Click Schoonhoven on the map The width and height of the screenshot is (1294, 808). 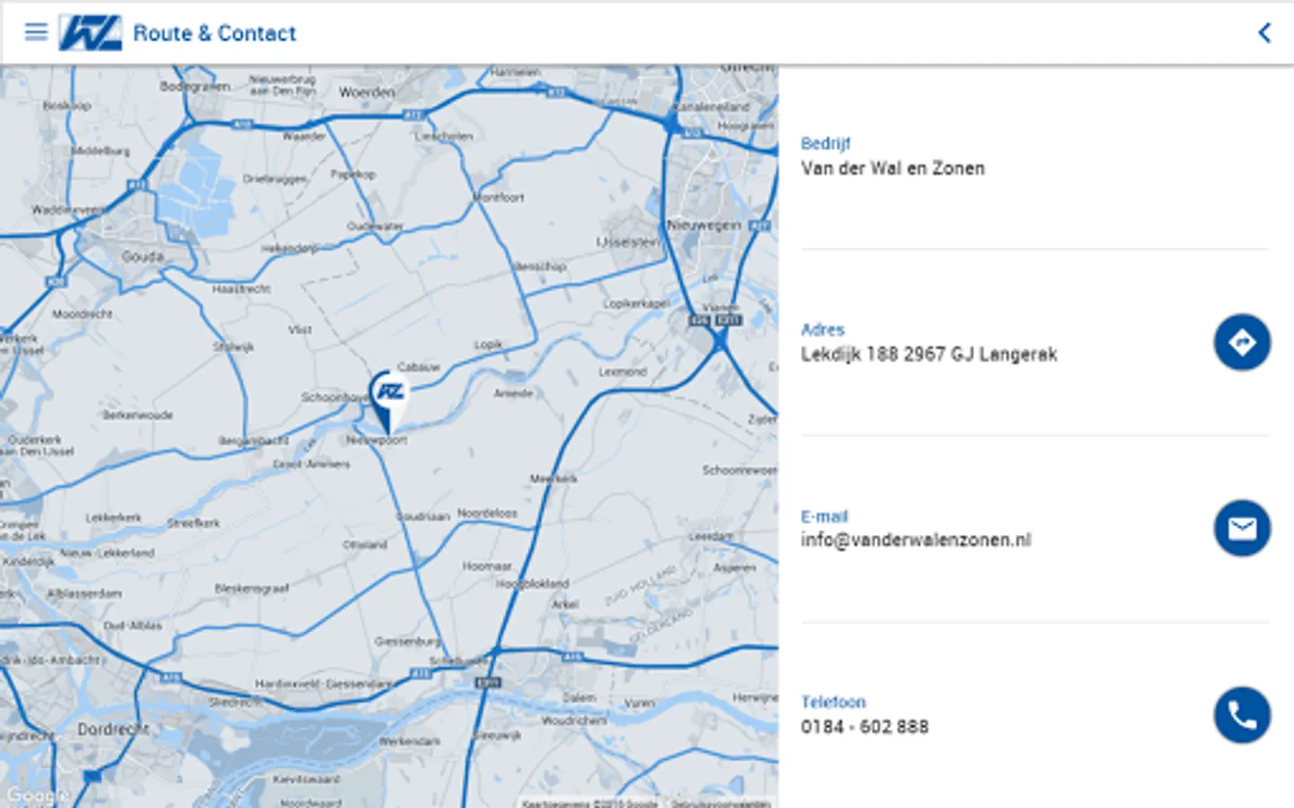(334, 397)
